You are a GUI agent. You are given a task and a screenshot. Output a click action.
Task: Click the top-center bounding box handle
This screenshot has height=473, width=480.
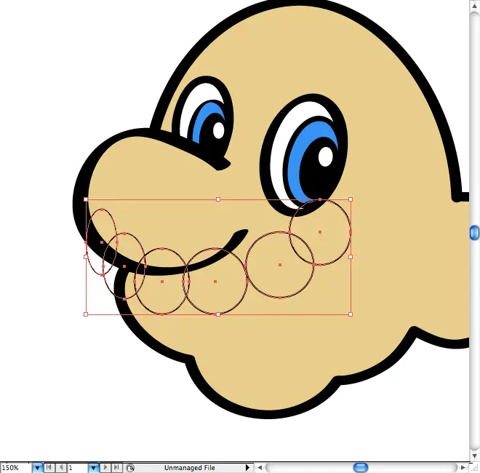pyautogui.click(x=218, y=199)
